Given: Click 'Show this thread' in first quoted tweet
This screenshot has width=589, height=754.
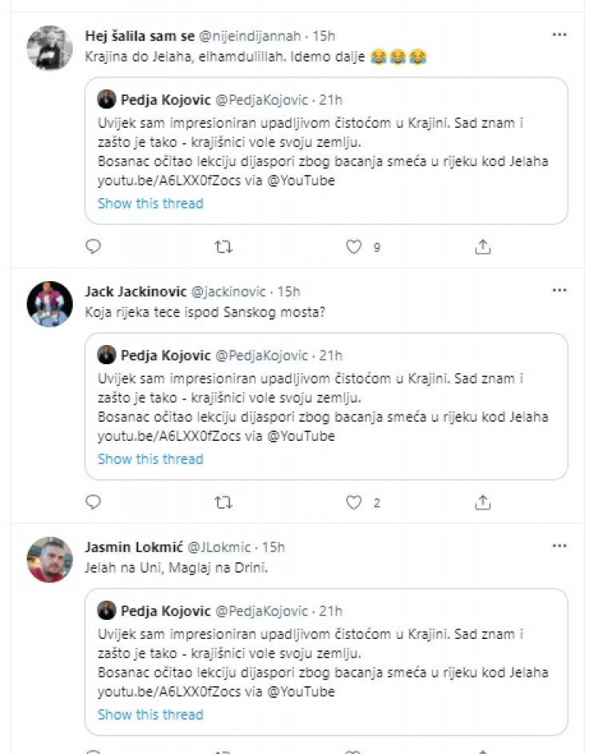Looking at the screenshot, I should [150, 204].
